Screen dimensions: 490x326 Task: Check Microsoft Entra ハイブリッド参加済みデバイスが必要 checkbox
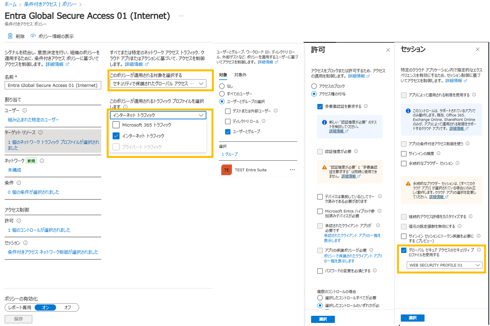click(320, 211)
